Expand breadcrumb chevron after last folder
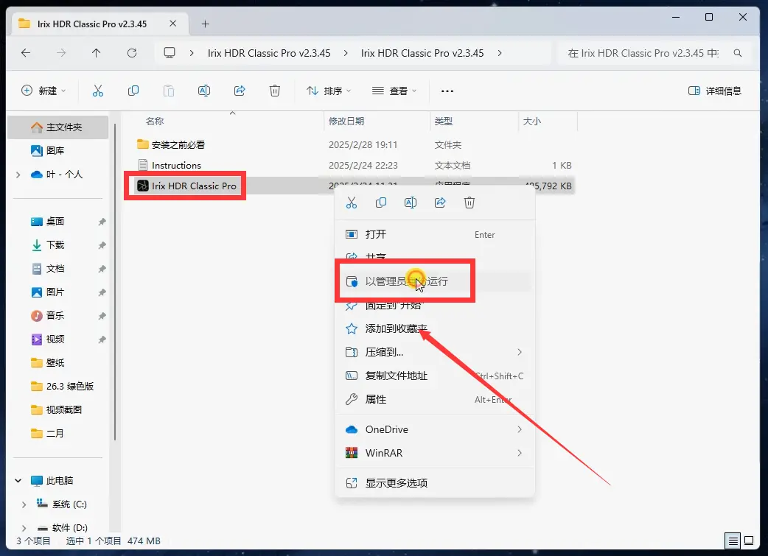Image resolution: width=768 pixels, height=556 pixels. 500,53
